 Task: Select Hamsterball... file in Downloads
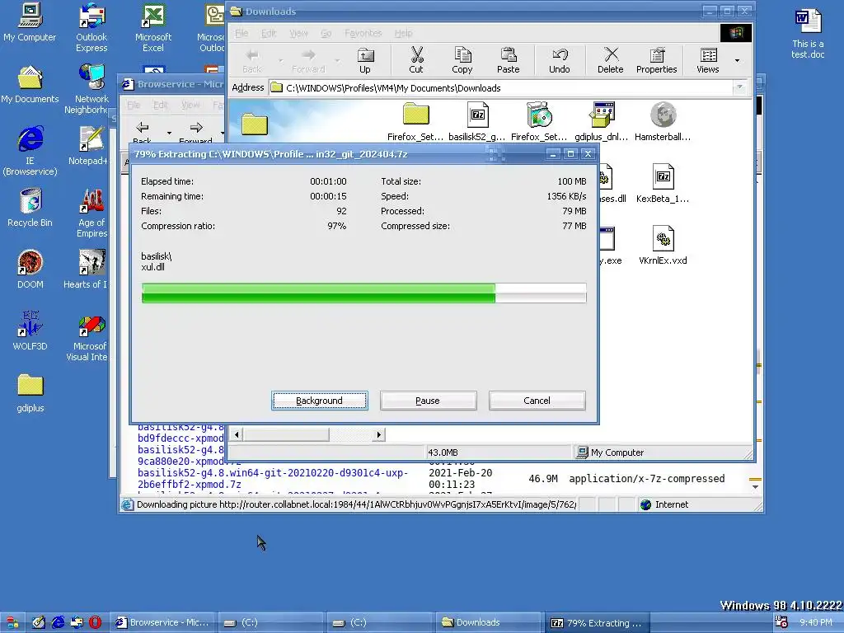pos(663,122)
